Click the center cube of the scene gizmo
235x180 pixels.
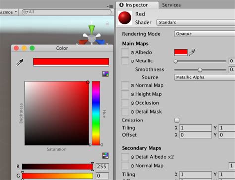[x=92, y=38]
